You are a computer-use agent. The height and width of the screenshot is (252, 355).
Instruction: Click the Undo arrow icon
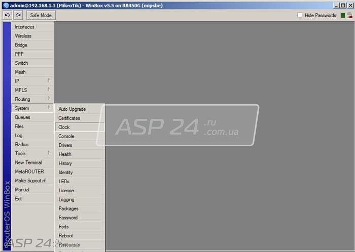click(7, 15)
